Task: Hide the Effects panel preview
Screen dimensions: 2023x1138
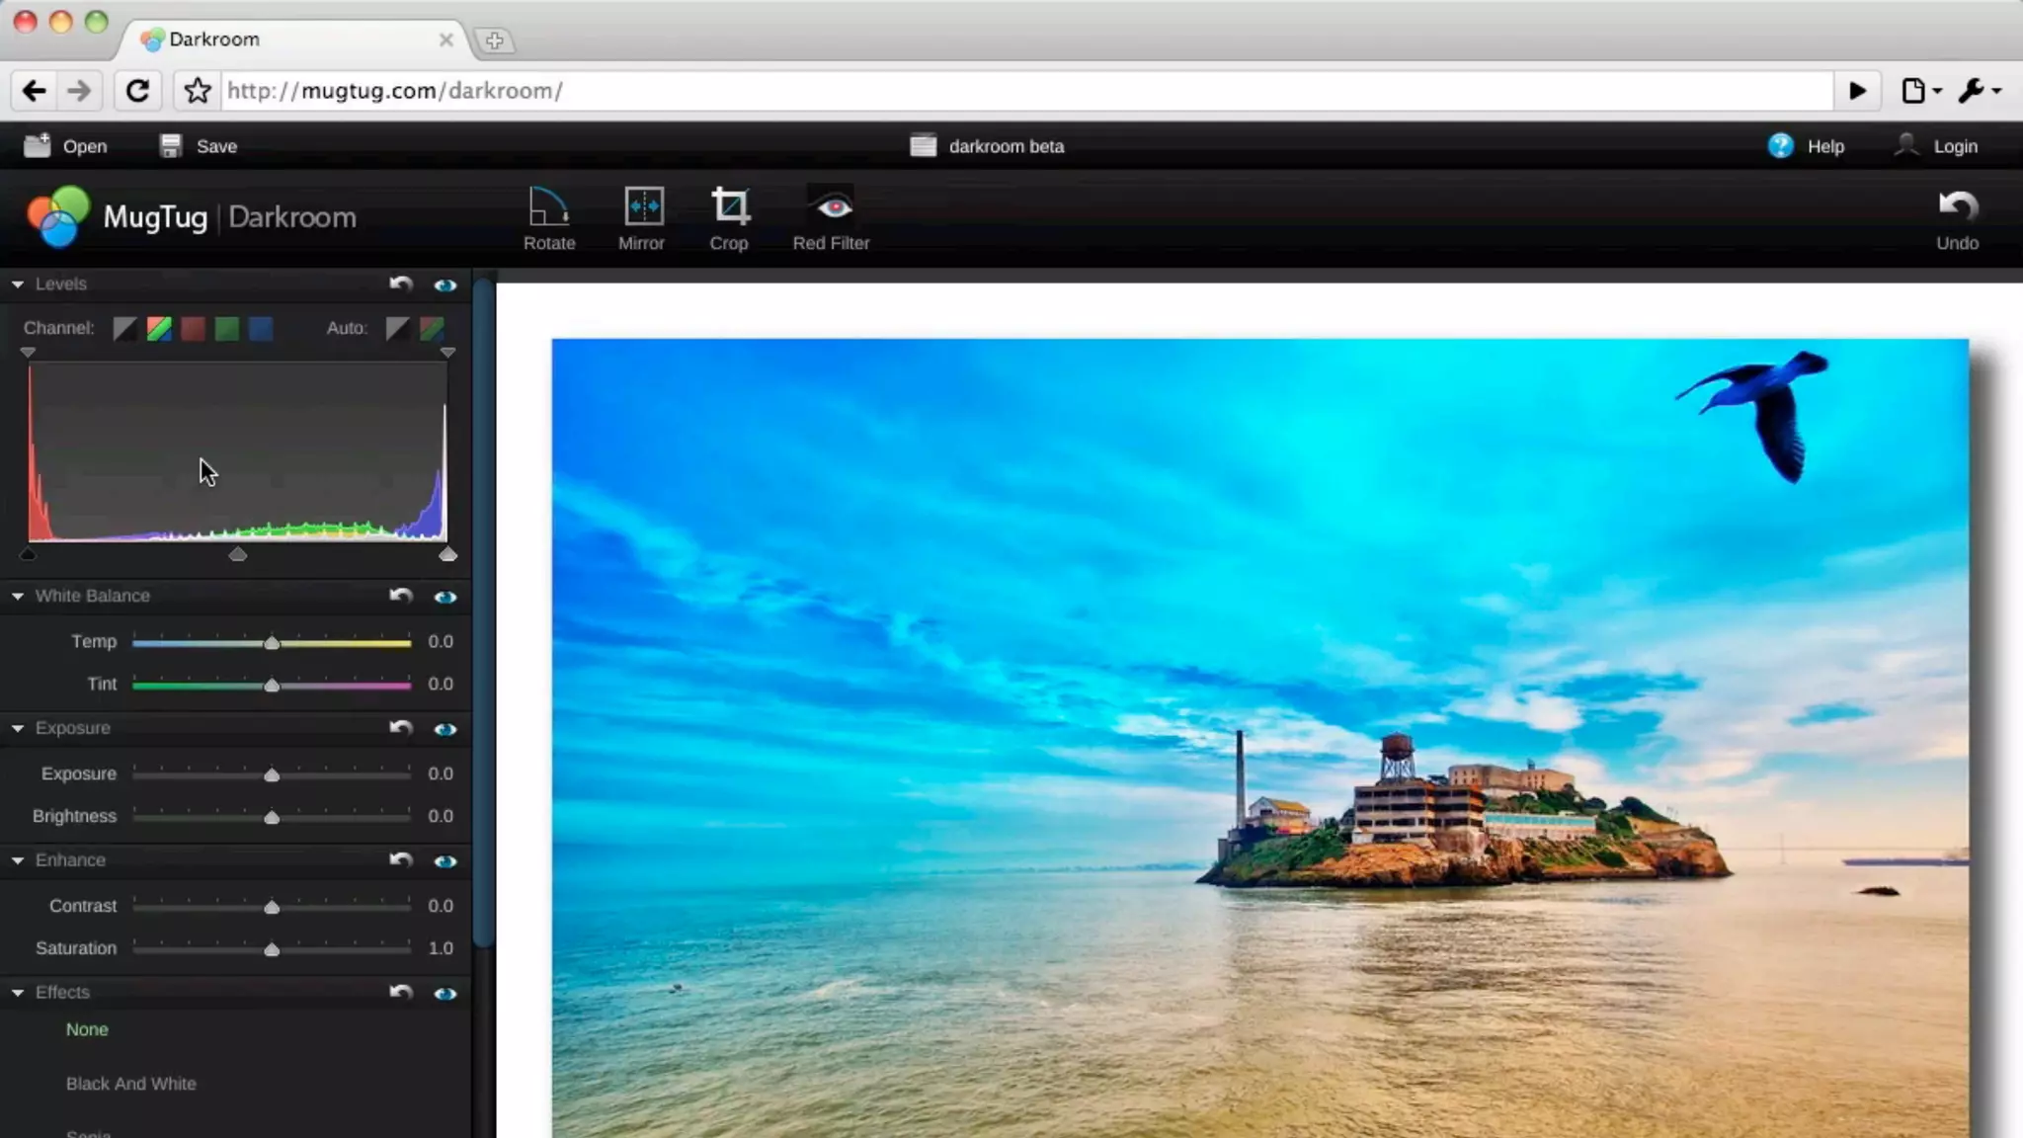Action: pyautogui.click(x=445, y=993)
